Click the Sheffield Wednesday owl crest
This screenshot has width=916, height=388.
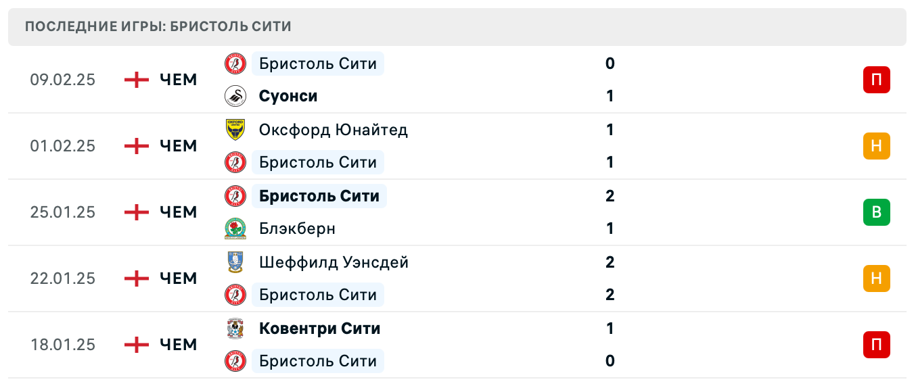point(235,262)
